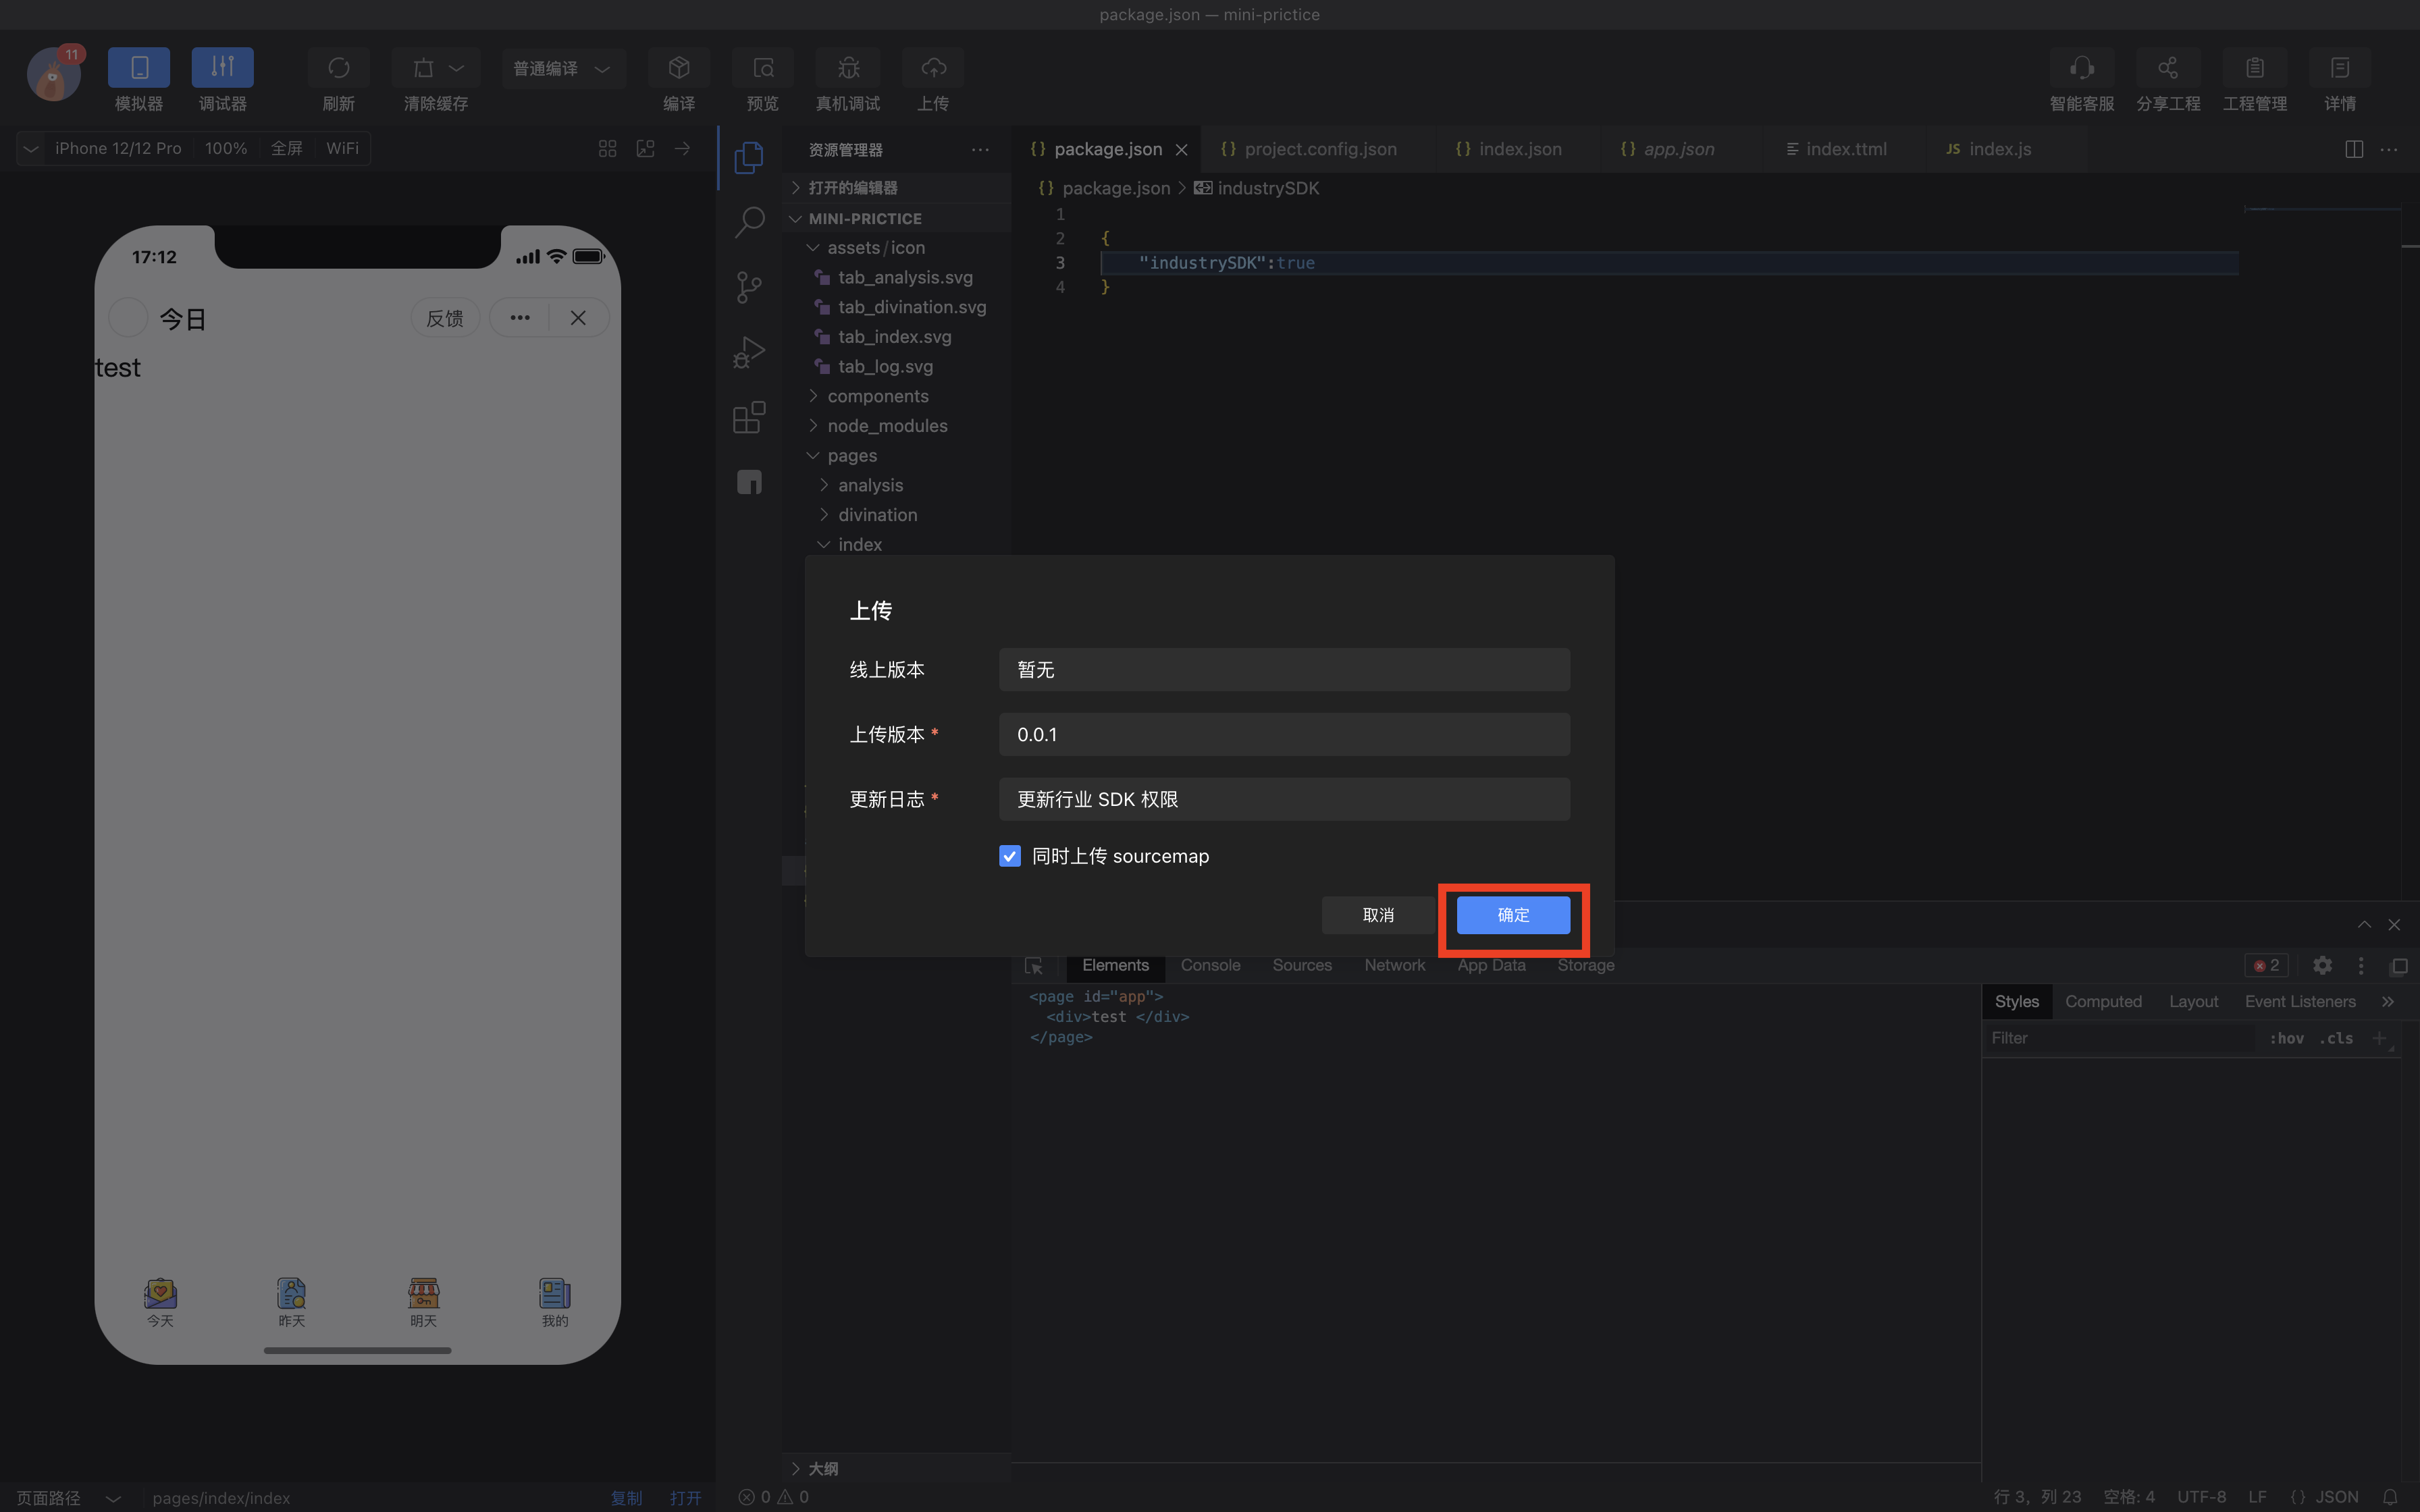Image resolution: width=2420 pixels, height=1512 pixels.
Task: Toggle .cls class editor button
Action: coord(2336,1038)
